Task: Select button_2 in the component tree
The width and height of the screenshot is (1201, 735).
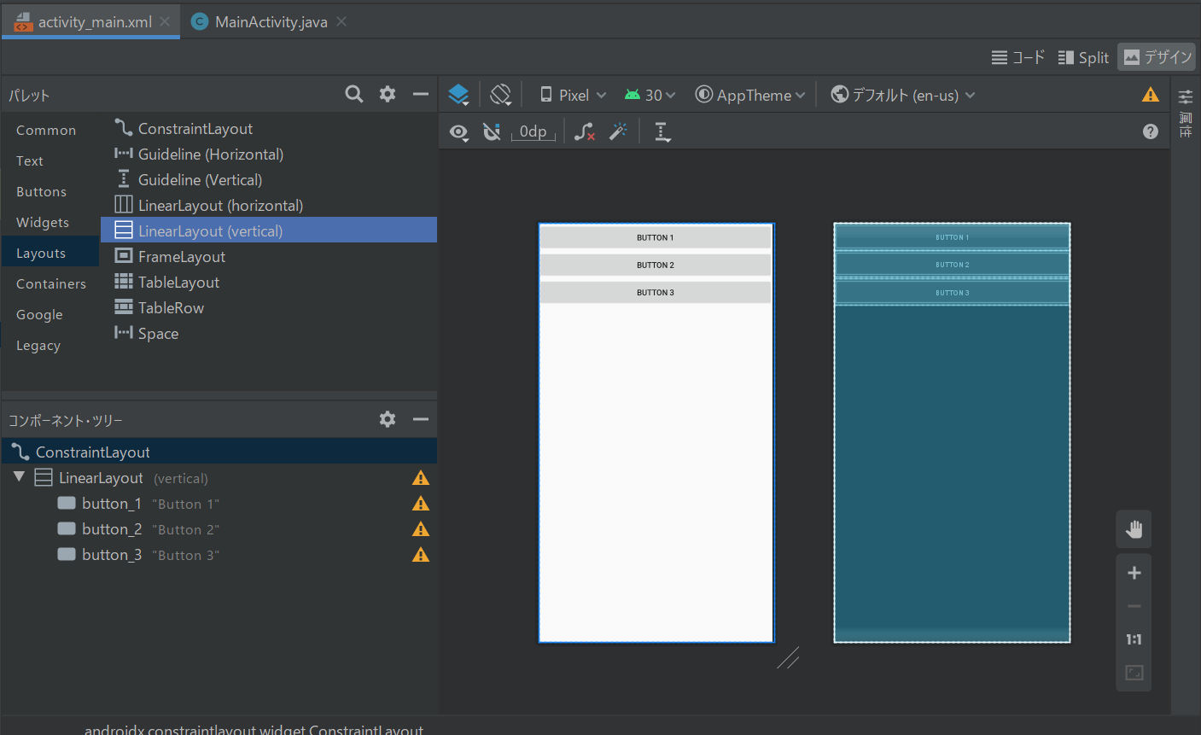Action: click(x=112, y=529)
